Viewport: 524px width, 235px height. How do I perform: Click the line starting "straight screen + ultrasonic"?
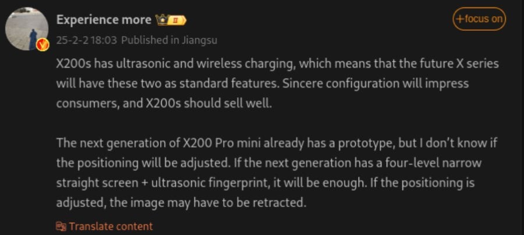[265, 183]
